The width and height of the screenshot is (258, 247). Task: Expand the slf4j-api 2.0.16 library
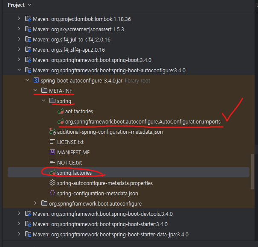[19, 49]
